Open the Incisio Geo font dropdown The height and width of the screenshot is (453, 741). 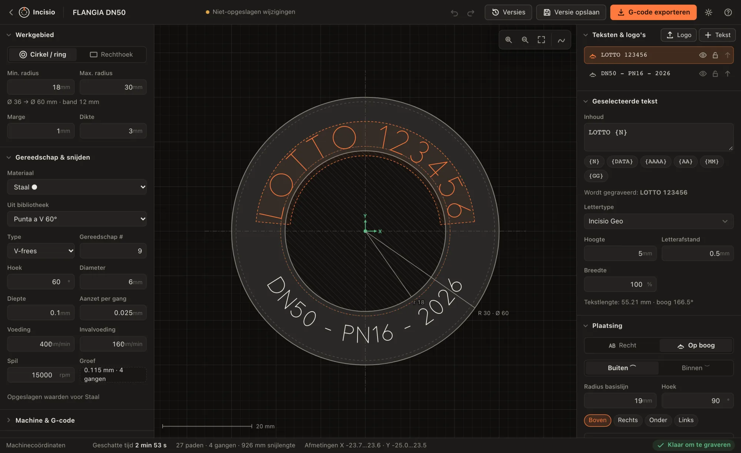pyautogui.click(x=658, y=221)
